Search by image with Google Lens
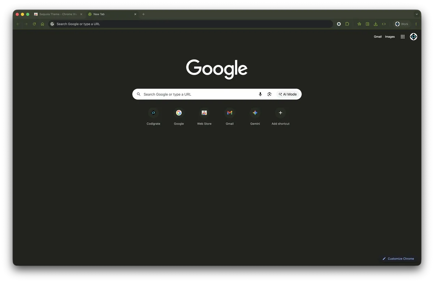The image size is (434, 284). [269, 94]
